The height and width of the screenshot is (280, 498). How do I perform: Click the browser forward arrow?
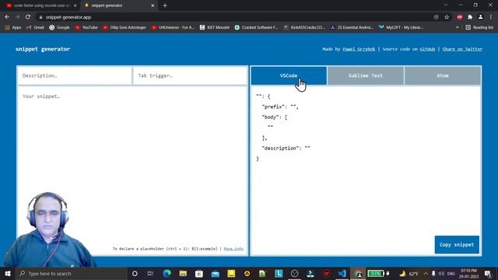coord(17,17)
